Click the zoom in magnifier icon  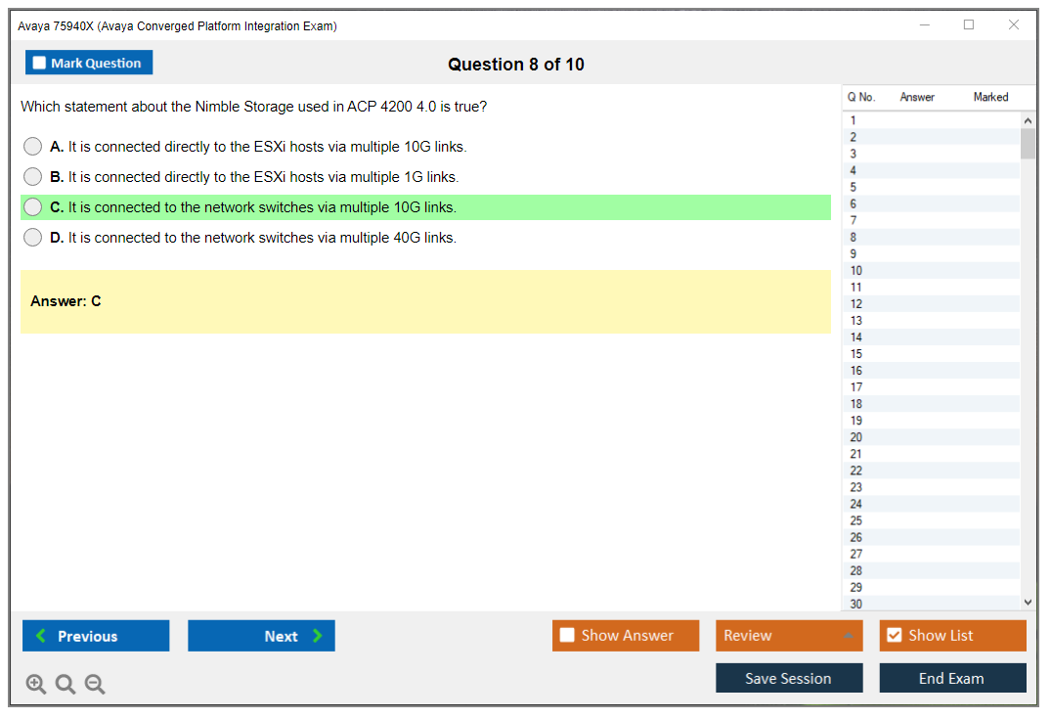pyautogui.click(x=36, y=684)
